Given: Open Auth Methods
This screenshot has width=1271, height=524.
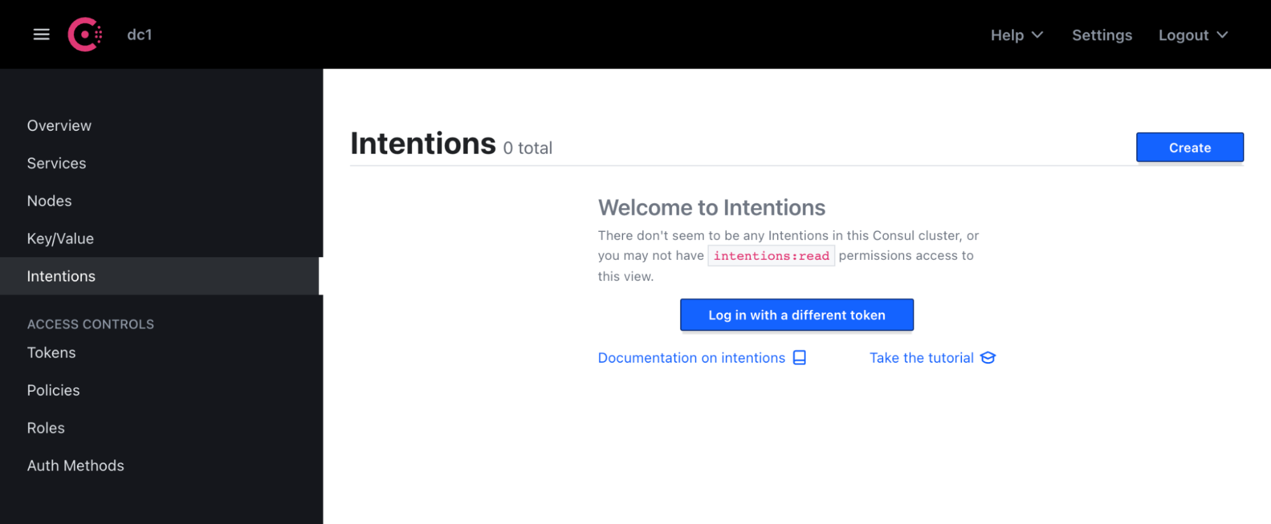Looking at the screenshot, I should click(75, 466).
